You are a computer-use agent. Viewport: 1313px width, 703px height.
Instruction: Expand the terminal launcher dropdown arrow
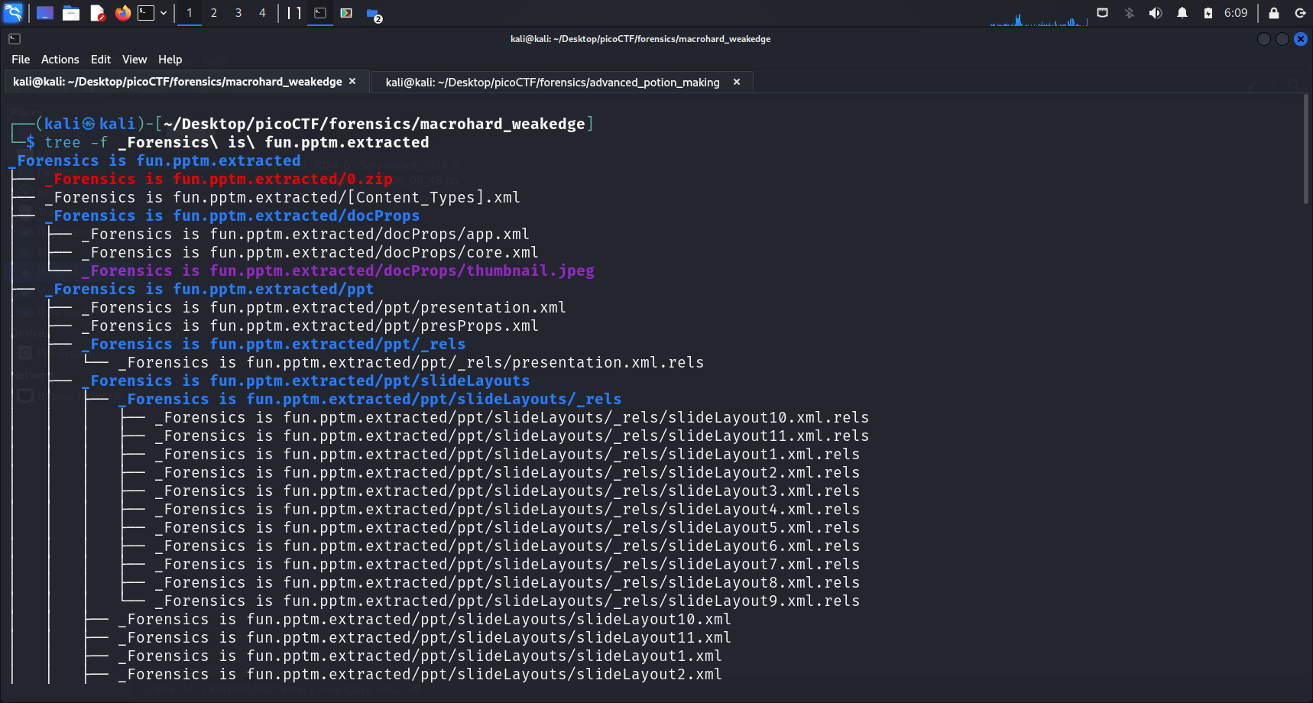[x=164, y=13]
